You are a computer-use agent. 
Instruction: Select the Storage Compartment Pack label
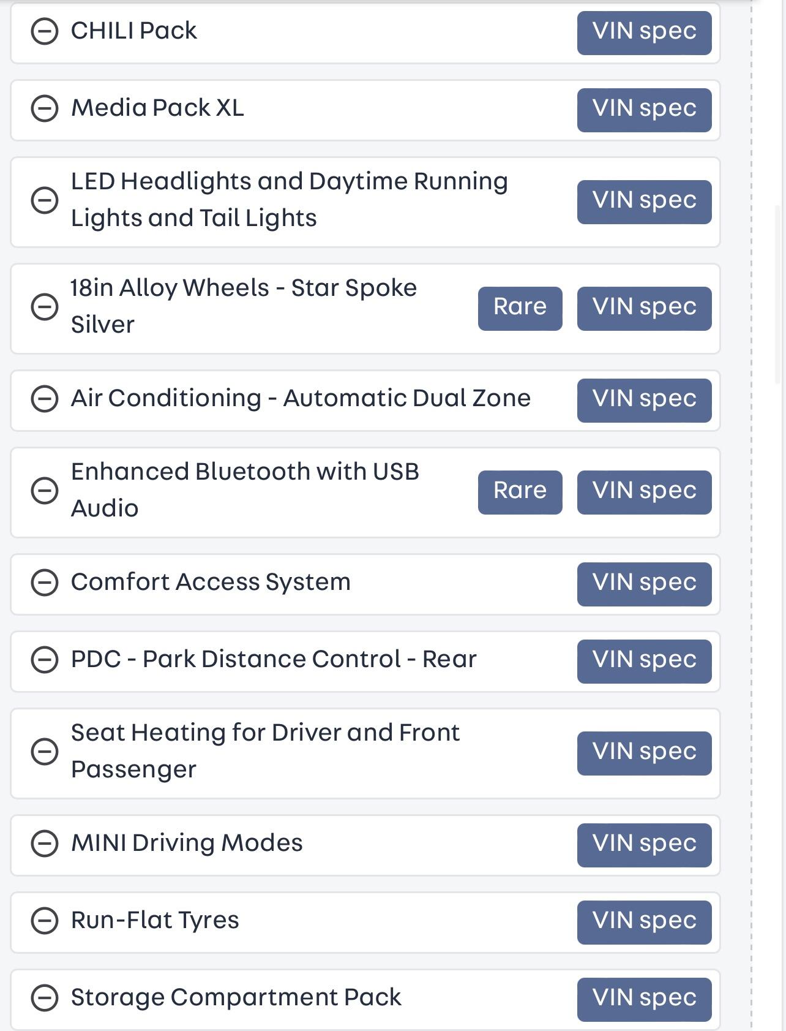click(x=236, y=997)
